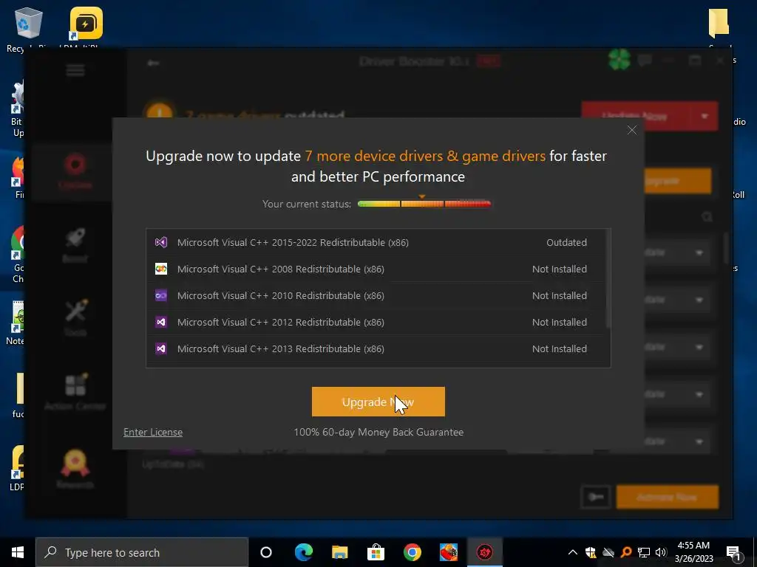Viewport: 757px width, 567px height.
Task: Click the Visual C++ 2008 icon
Action: coord(160,269)
